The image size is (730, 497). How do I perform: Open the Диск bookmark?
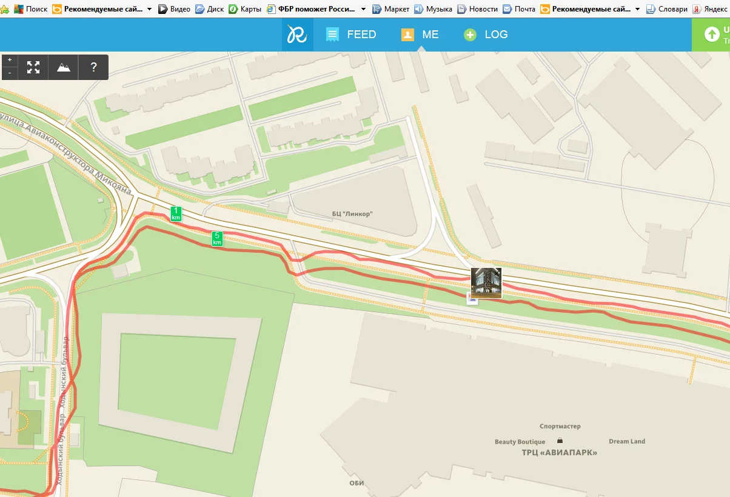pyautogui.click(x=210, y=9)
